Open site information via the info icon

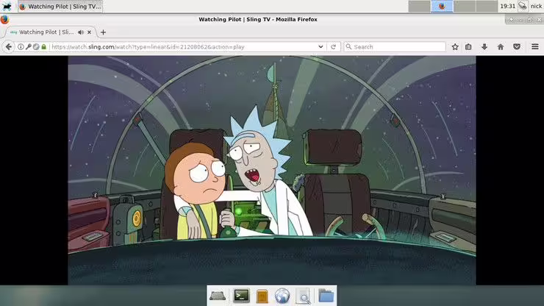coord(21,46)
